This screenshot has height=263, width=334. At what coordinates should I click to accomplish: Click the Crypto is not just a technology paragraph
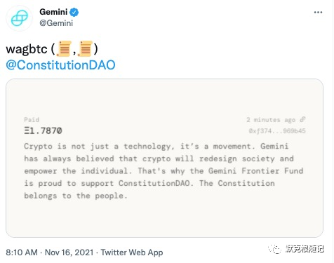pyautogui.click(x=163, y=171)
